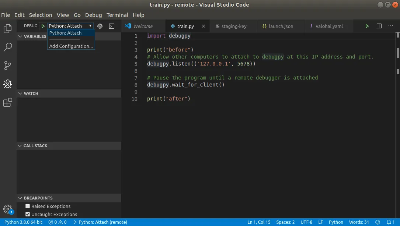Click line number 8 in gutter
Screen dimensions: 400x226
(x=136, y=85)
